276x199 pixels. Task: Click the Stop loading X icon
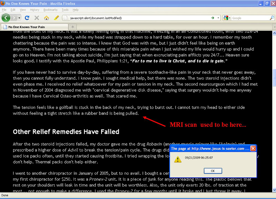[37, 18]
